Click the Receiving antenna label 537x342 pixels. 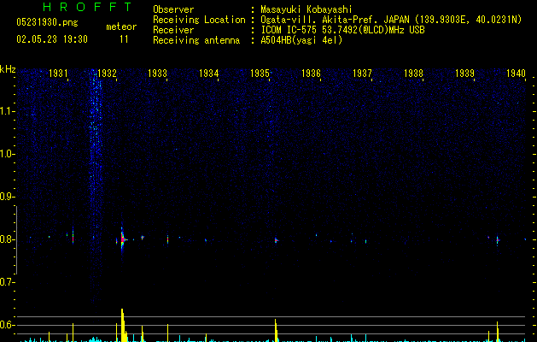tap(196, 40)
